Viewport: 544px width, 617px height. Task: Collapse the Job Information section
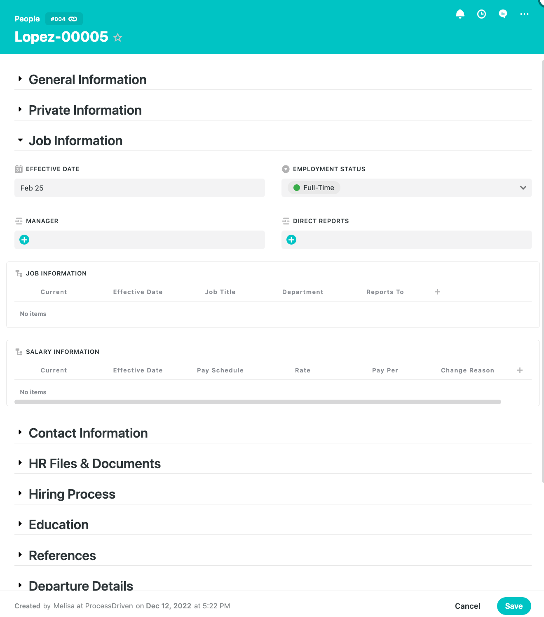[20, 140]
